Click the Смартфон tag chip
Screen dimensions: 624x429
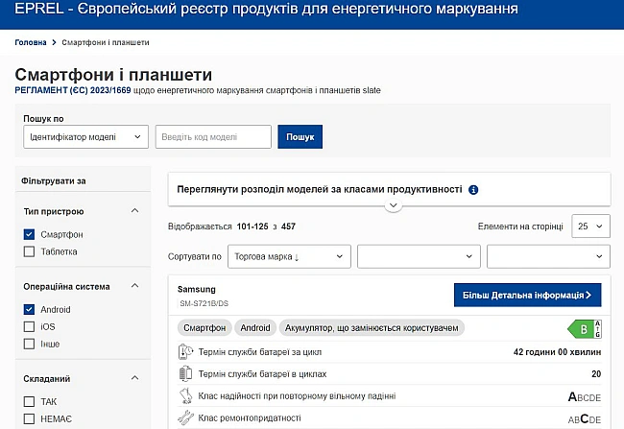[204, 328]
